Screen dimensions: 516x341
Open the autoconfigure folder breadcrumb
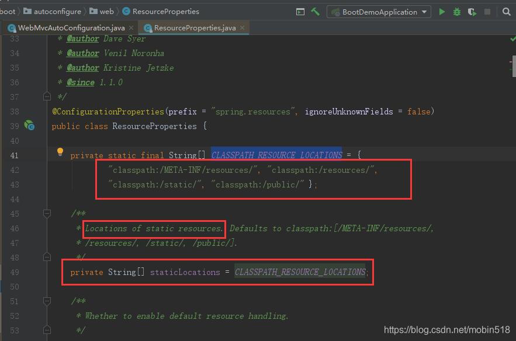pyautogui.click(x=53, y=12)
